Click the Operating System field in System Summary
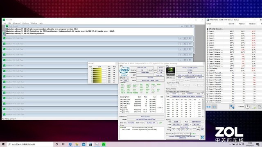Image resolution: width=262 pixels, height=147 pixels. coord(183,137)
